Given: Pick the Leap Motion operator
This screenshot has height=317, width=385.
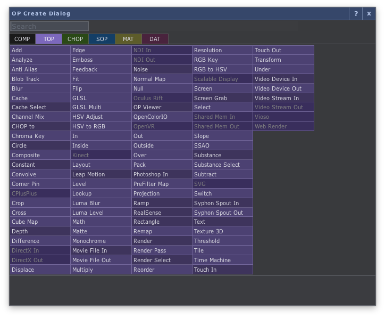Looking at the screenshot, I should coord(101,174).
